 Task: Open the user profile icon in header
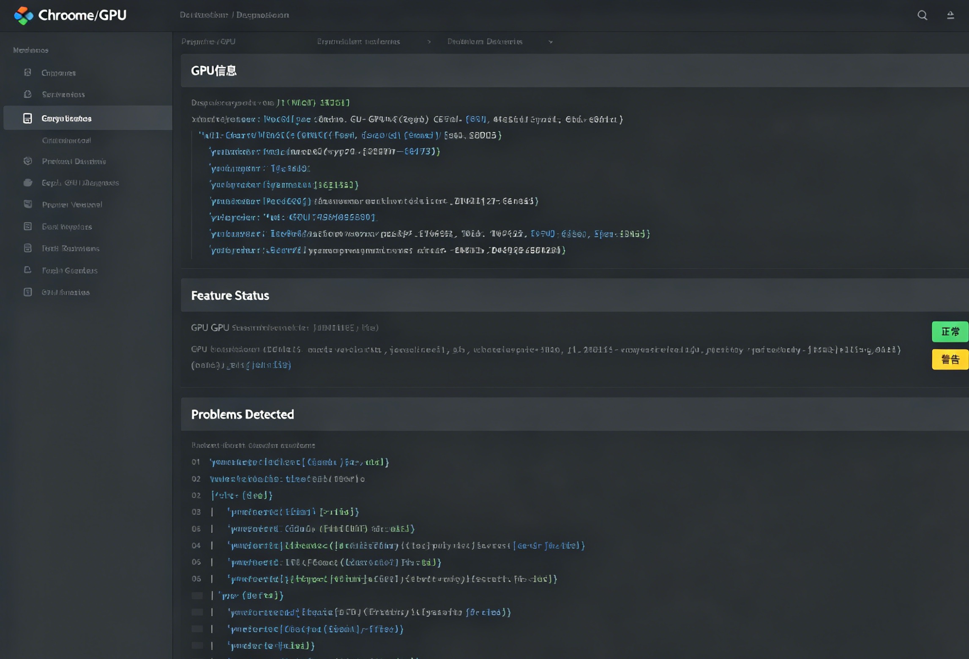click(950, 15)
